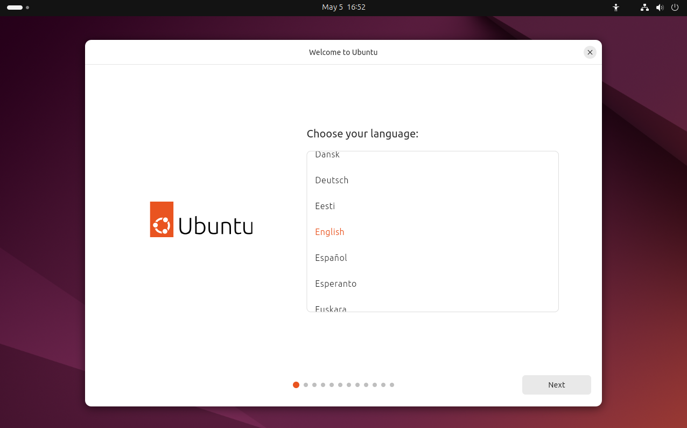Choose Esperanto from the list
687x428 pixels.
point(336,284)
